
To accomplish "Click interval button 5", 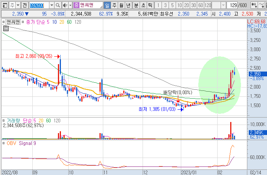I will (172, 6).
